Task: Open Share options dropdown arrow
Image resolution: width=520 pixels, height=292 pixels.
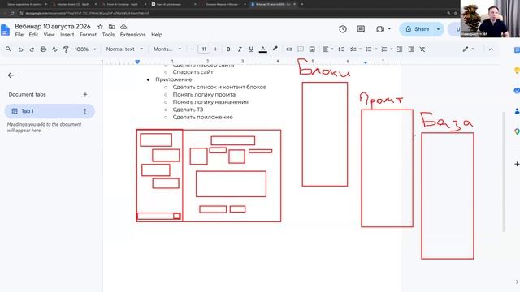Action: tap(439, 29)
